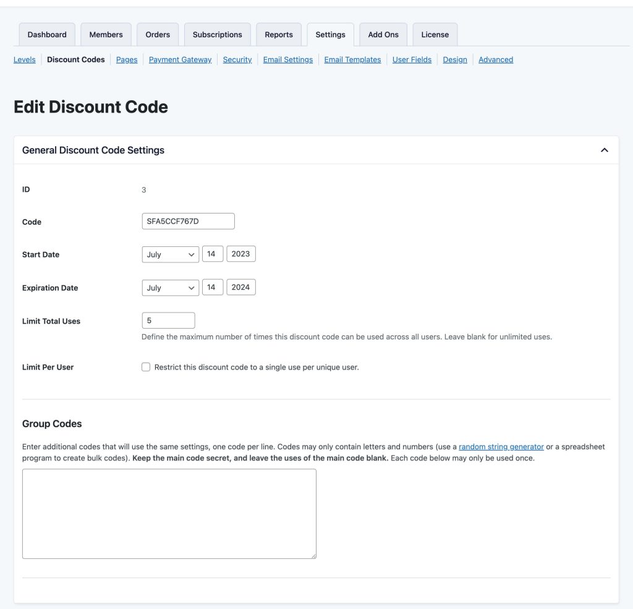633x609 pixels.
Task: Open the Advanced settings link
Action: point(496,59)
